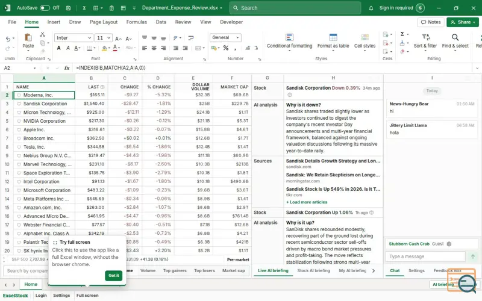The height and width of the screenshot is (301, 482).
Task: Click info icon next to LAST header
Action: coord(102,87)
